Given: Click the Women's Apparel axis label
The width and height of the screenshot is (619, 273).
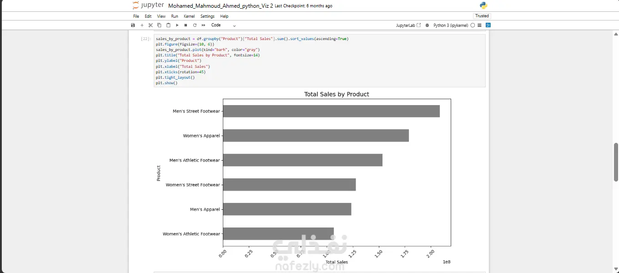Looking at the screenshot, I should pyautogui.click(x=201, y=136).
